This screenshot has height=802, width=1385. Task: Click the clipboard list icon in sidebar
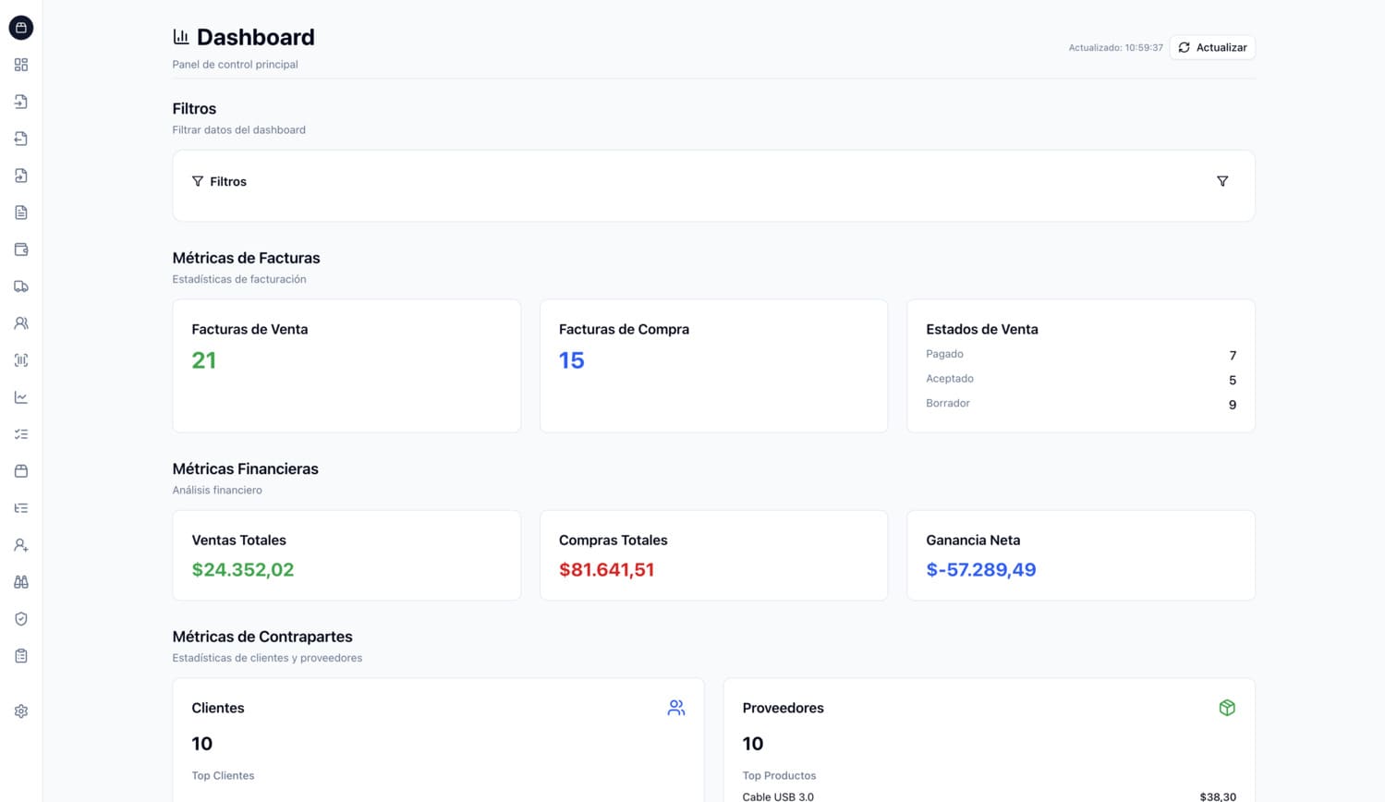(x=21, y=656)
